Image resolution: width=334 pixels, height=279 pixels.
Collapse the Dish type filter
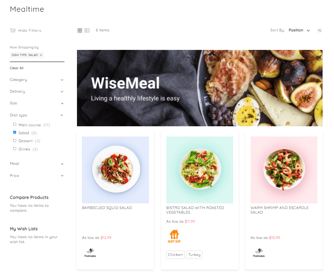(37, 115)
